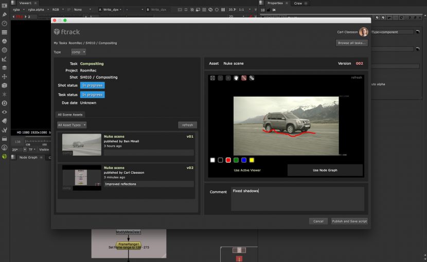Open the Merge nodes menu (stacked layers icon)

tap(4, 68)
